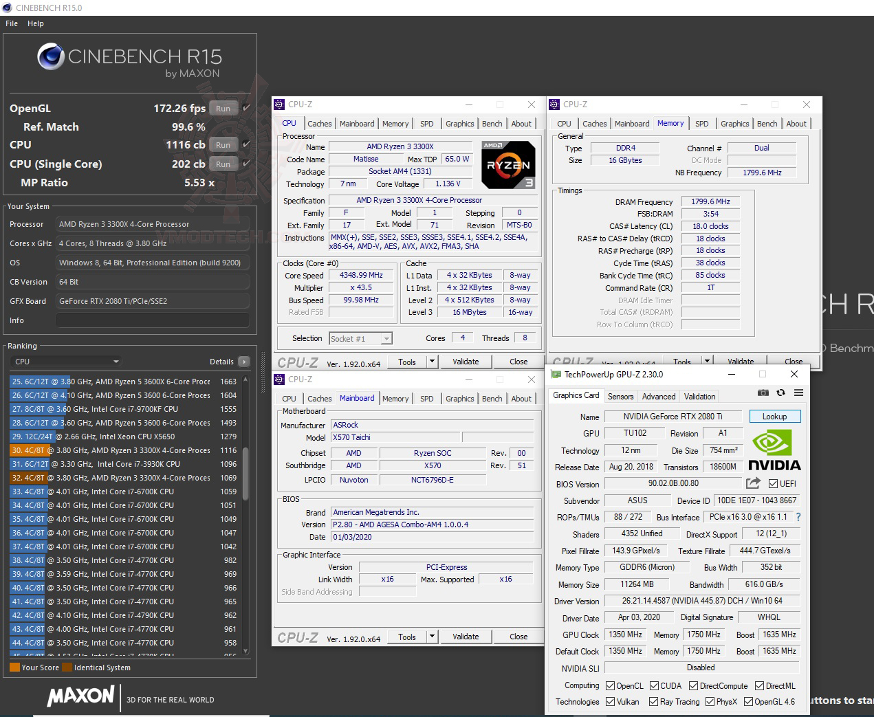Click Validate in the CPU-Z Mainboard window

[466, 637]
